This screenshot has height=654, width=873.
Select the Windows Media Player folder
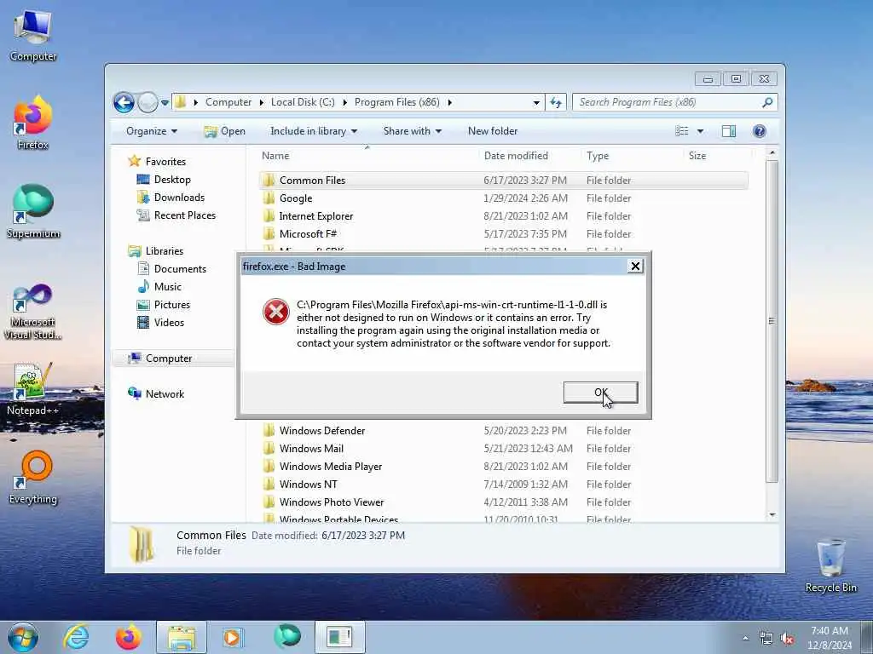coord(503,466)
